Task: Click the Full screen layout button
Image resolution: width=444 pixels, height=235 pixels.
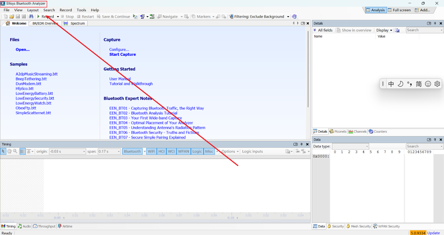Action: coord(399,10)
